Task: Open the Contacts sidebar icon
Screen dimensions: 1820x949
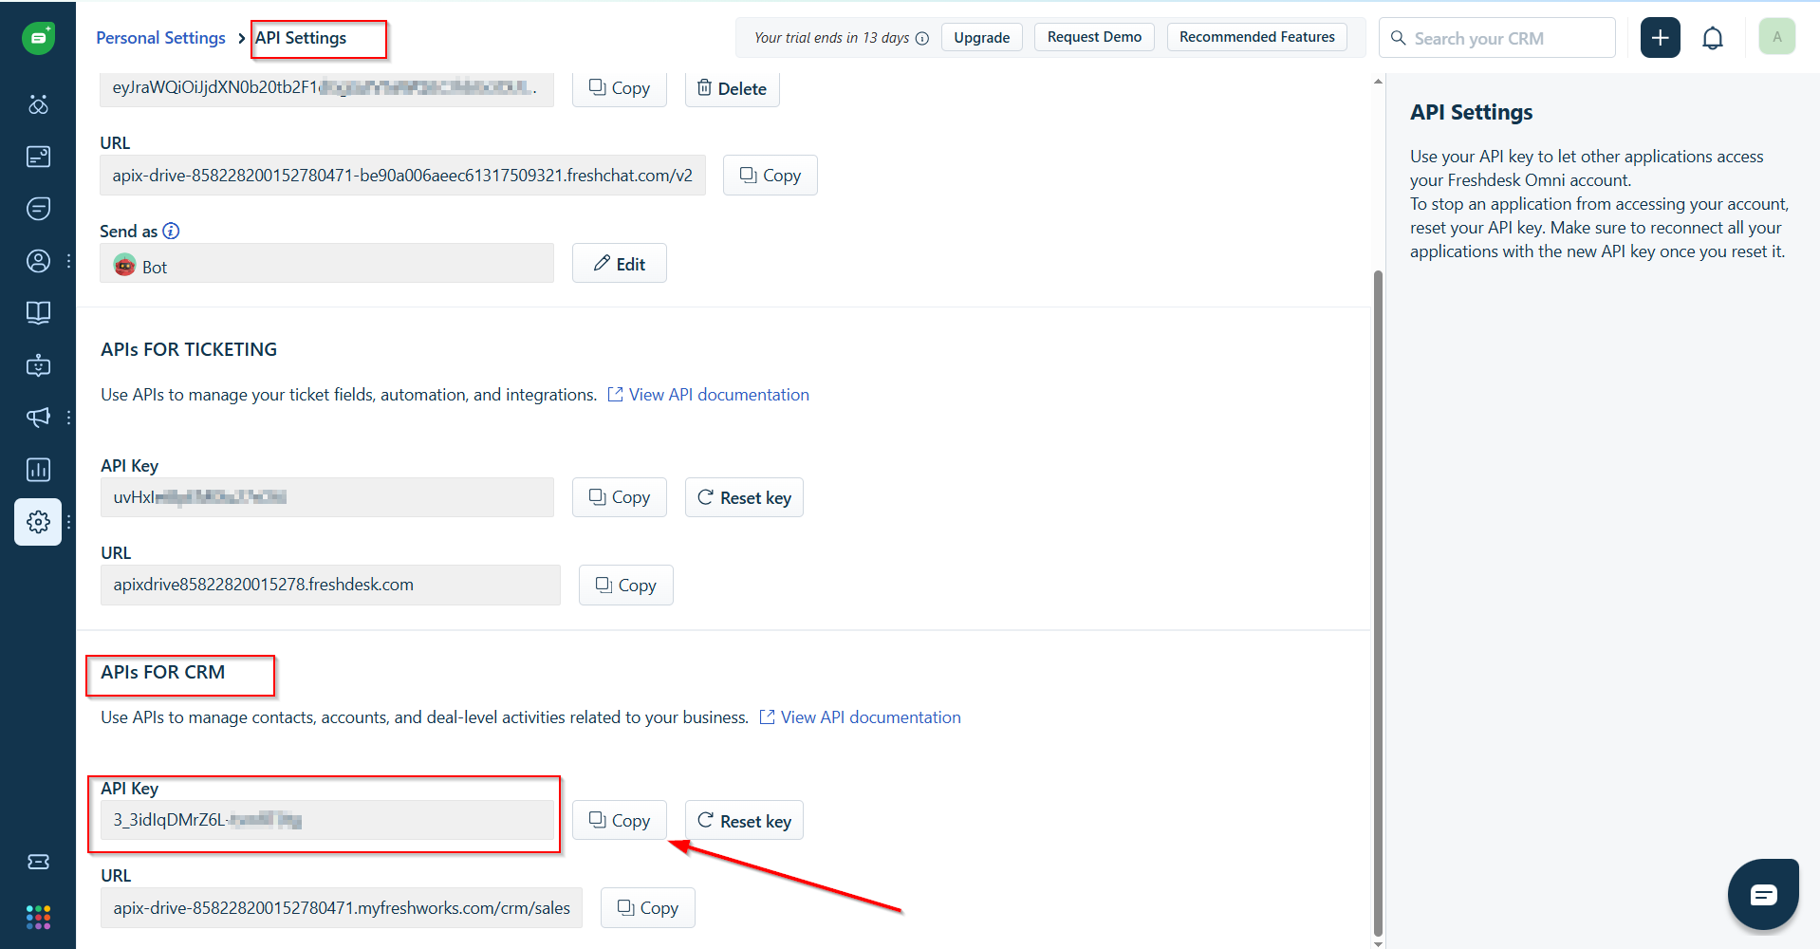Action: coord(38,261)
